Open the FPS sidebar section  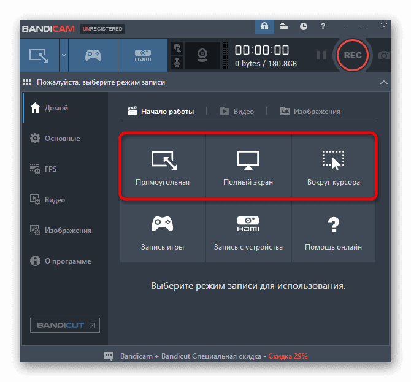(65, 169)
